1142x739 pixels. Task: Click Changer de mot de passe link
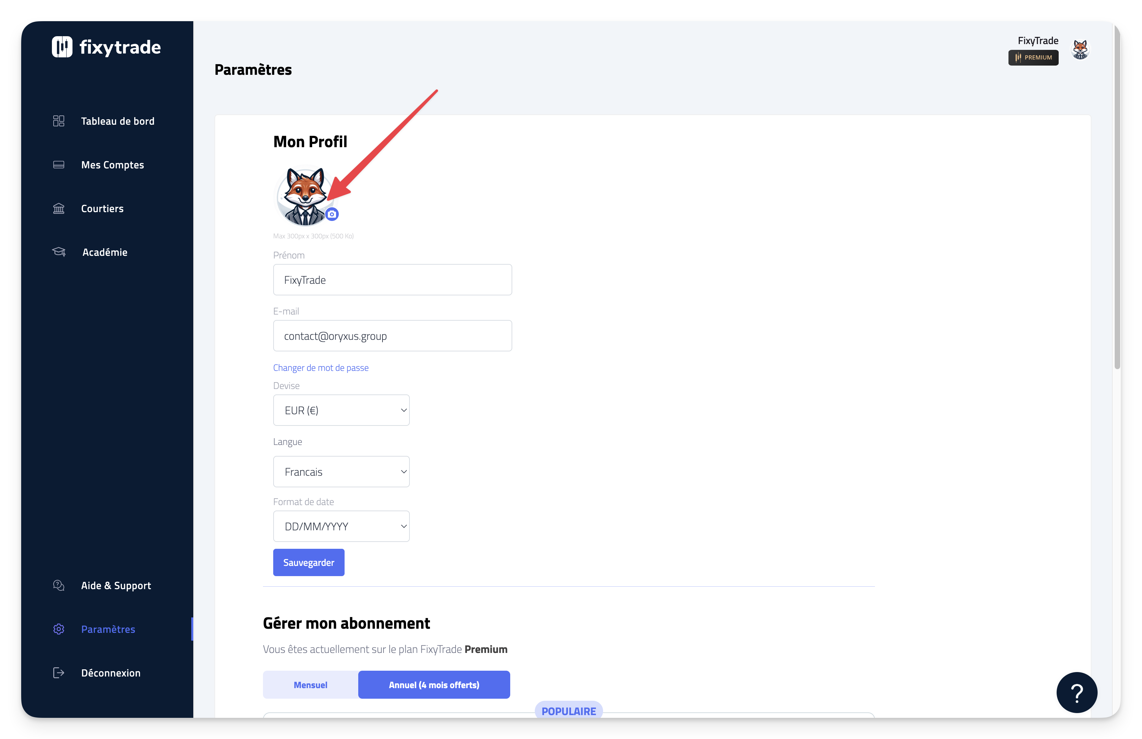(x=321, y=367)
